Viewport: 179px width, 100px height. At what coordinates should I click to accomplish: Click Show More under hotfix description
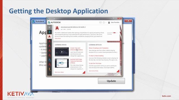pyautogui.click(x=58, y=38)
